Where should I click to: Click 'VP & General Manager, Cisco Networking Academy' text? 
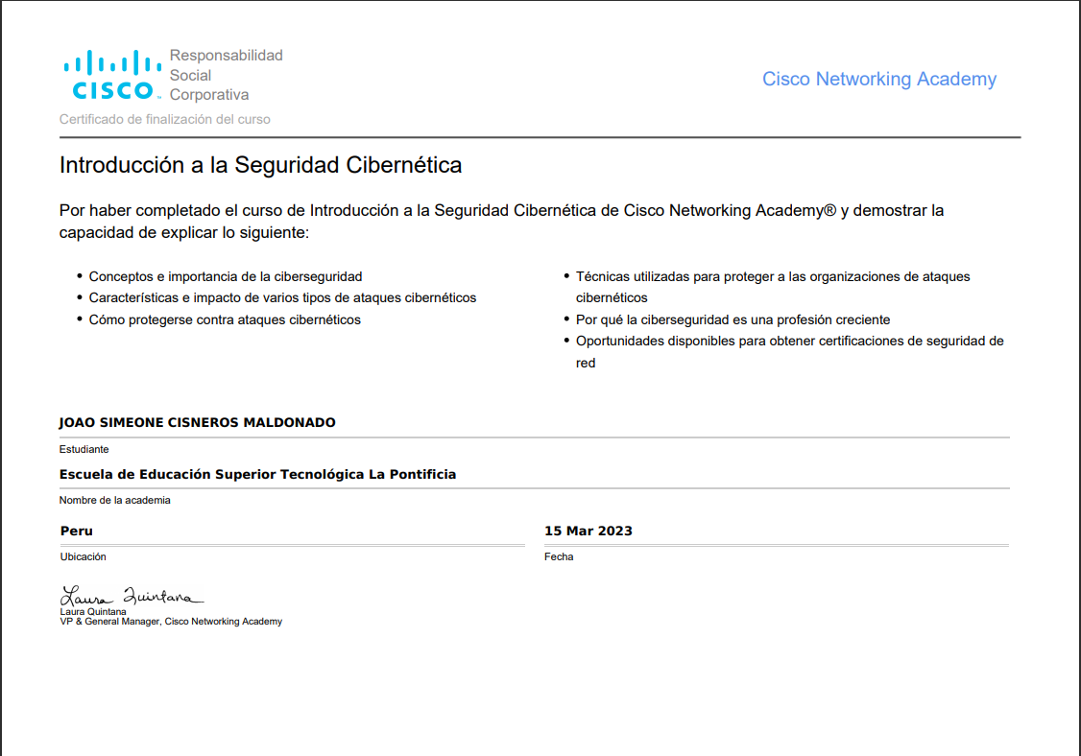(x=171, y=622)
